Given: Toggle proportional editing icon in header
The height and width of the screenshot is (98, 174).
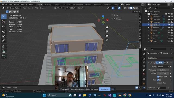Looking at the screenshot, I should (x=79, y=8).
